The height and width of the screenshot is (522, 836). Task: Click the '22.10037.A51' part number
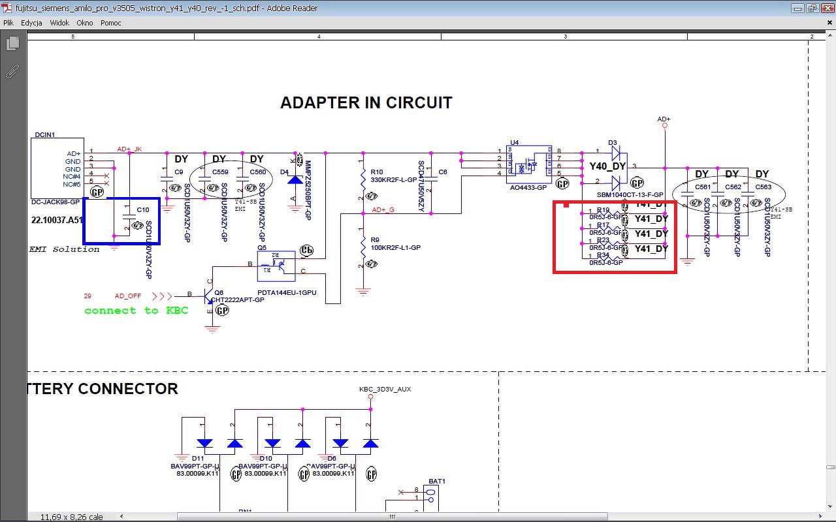pyautogui.click(x=57, y=220)
